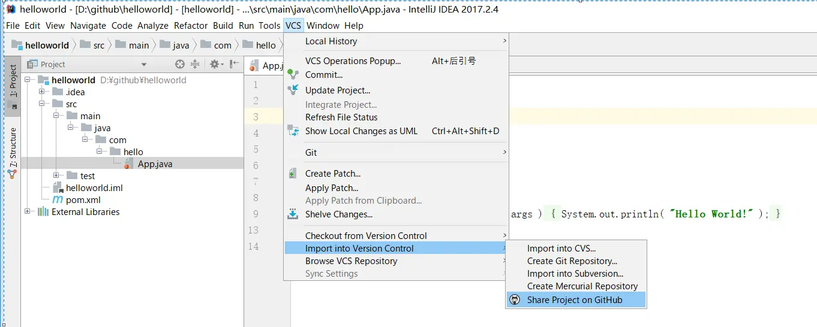Open the Edit menu
Image resolution: width=817 pixels, height=327 pixels.
[32, 25]
